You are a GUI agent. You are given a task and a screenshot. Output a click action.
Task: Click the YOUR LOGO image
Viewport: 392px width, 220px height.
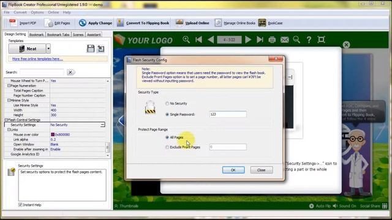(144, 40)
